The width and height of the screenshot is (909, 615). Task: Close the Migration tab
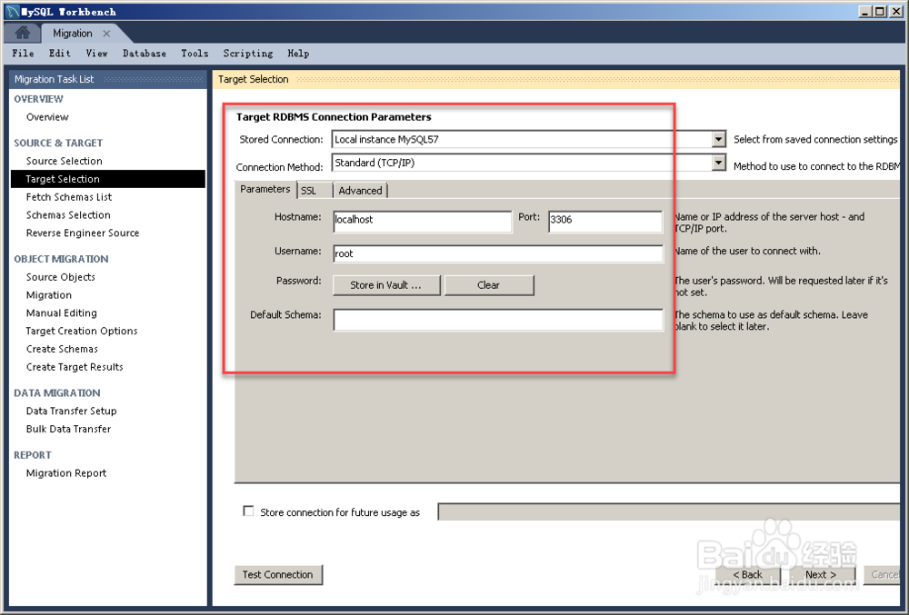tap(106, 34)
